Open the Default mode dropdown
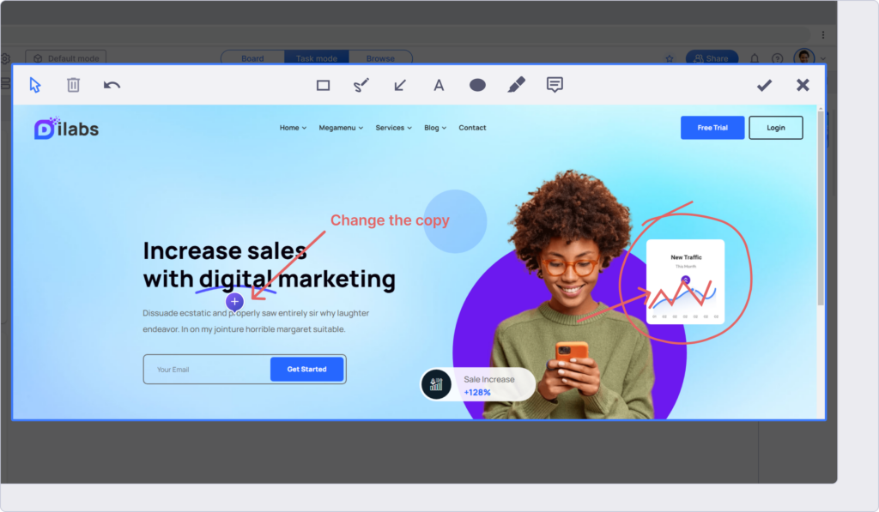Viewport: 879px width, 512px height. tap(66, 58)
